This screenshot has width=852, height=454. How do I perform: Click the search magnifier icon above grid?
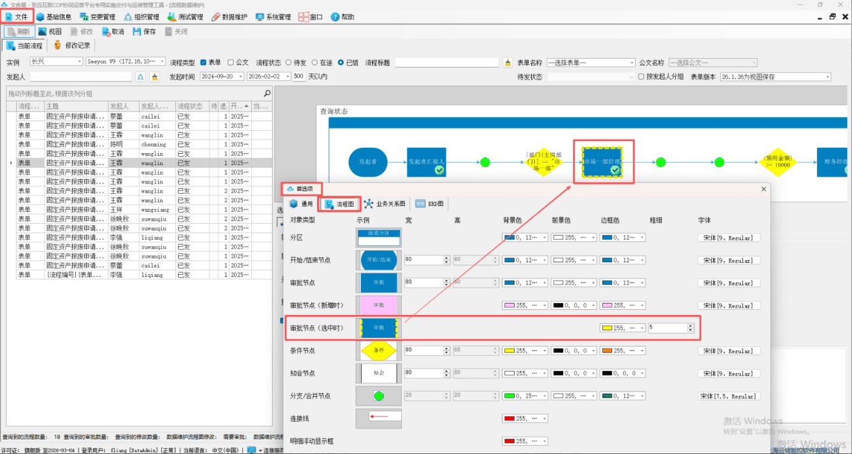pyautogui.click(x=267, y=94)
